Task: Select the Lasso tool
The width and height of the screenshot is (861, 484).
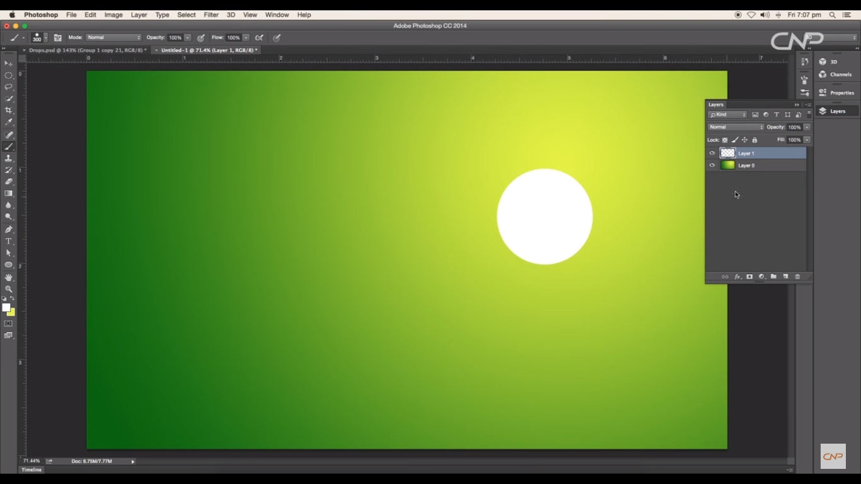Action: 9,87
